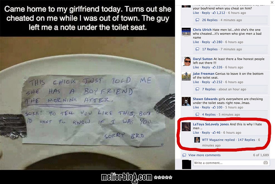Screen dimensions: 275x184
Task: Open Chris Ulrich's profile name link
Action: point(202,30)
